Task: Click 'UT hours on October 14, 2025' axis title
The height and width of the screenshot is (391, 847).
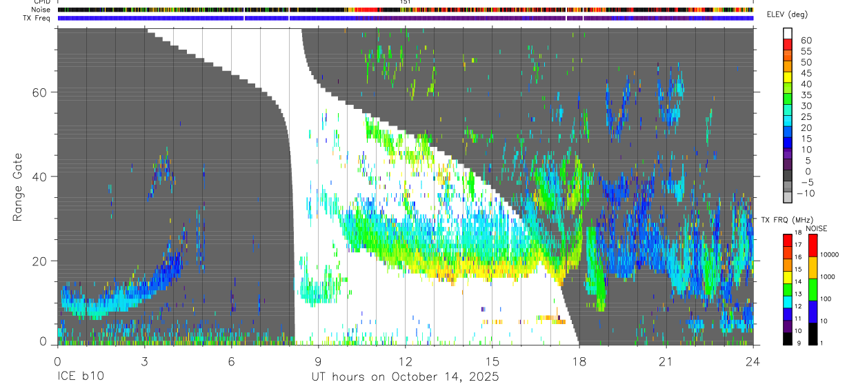Action: coord(406,377)
